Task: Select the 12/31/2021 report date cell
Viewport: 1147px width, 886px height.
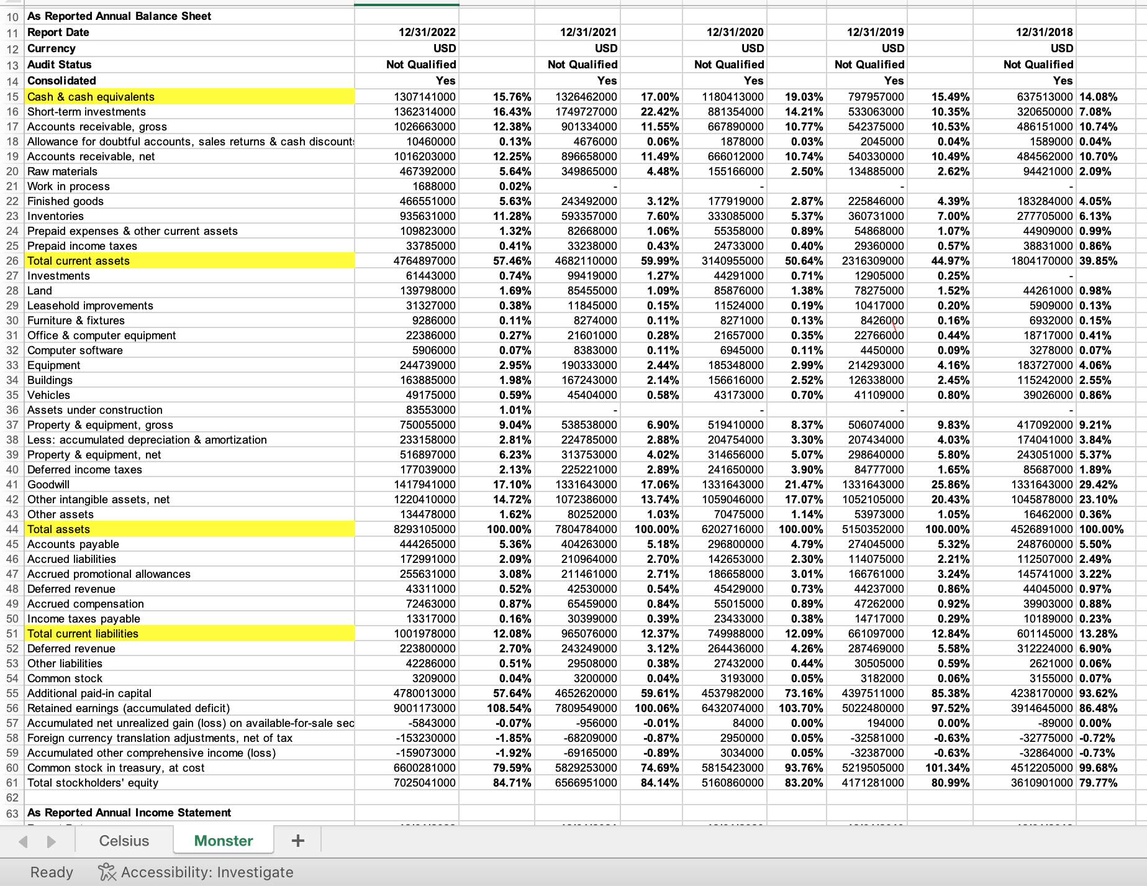Action: 577,32
